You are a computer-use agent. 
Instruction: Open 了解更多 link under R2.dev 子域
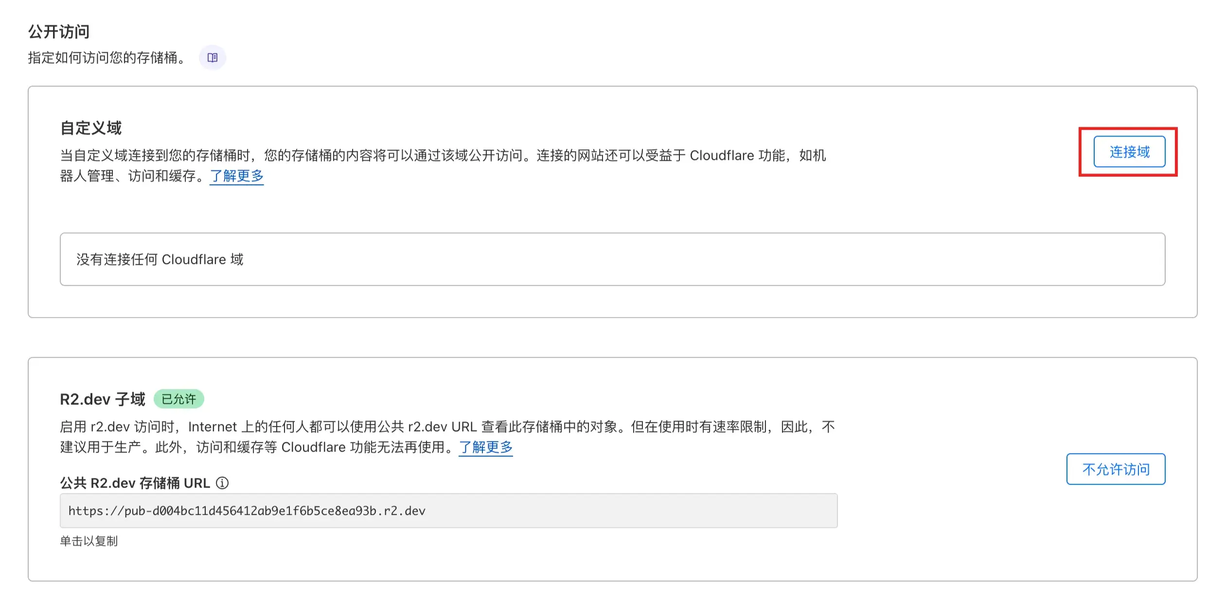[x=486, y=447]
